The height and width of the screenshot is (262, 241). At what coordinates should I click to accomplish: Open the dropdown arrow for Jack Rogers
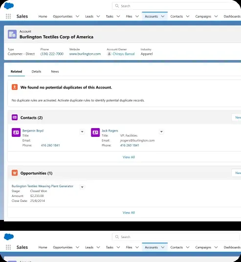coord(161,131)
